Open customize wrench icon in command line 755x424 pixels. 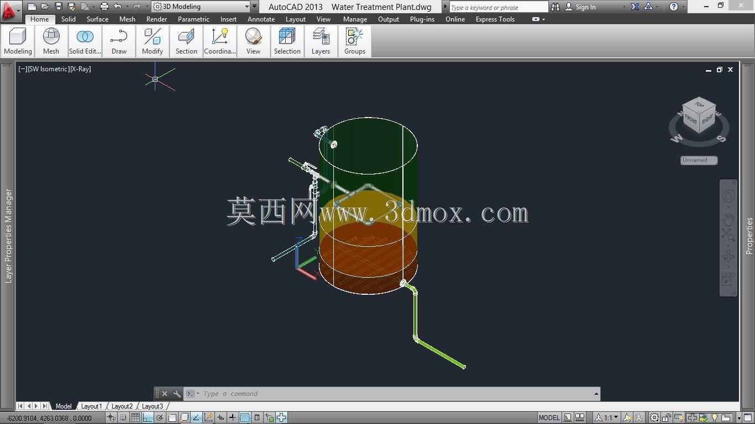(177, 394)
